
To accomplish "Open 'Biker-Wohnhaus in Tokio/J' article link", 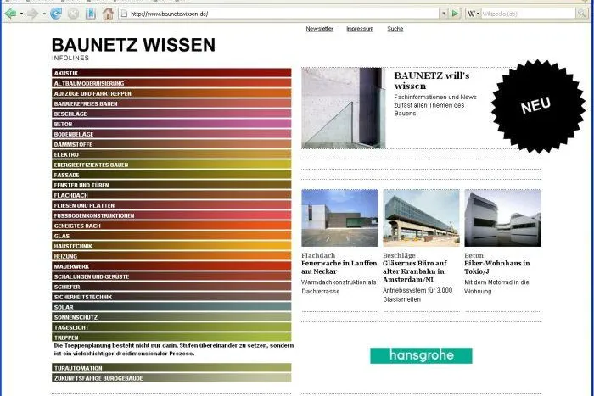I will tap(497, 267).
